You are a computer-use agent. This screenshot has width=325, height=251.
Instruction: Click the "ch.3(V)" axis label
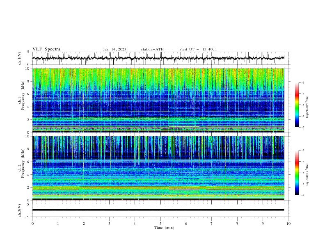20,210
